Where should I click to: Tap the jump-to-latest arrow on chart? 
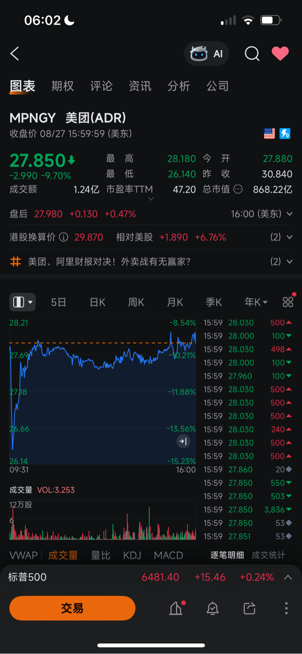pos(183,441)
